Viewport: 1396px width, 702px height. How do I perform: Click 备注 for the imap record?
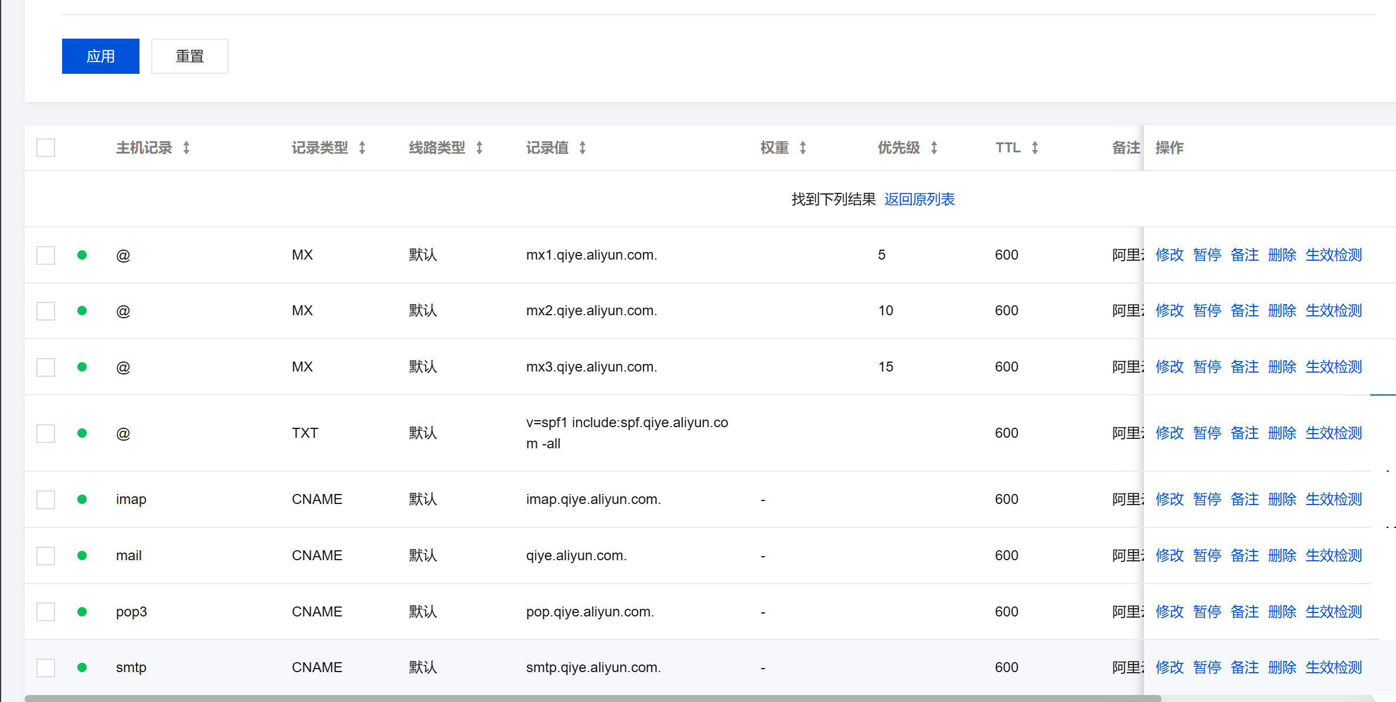coord(1245,499)
